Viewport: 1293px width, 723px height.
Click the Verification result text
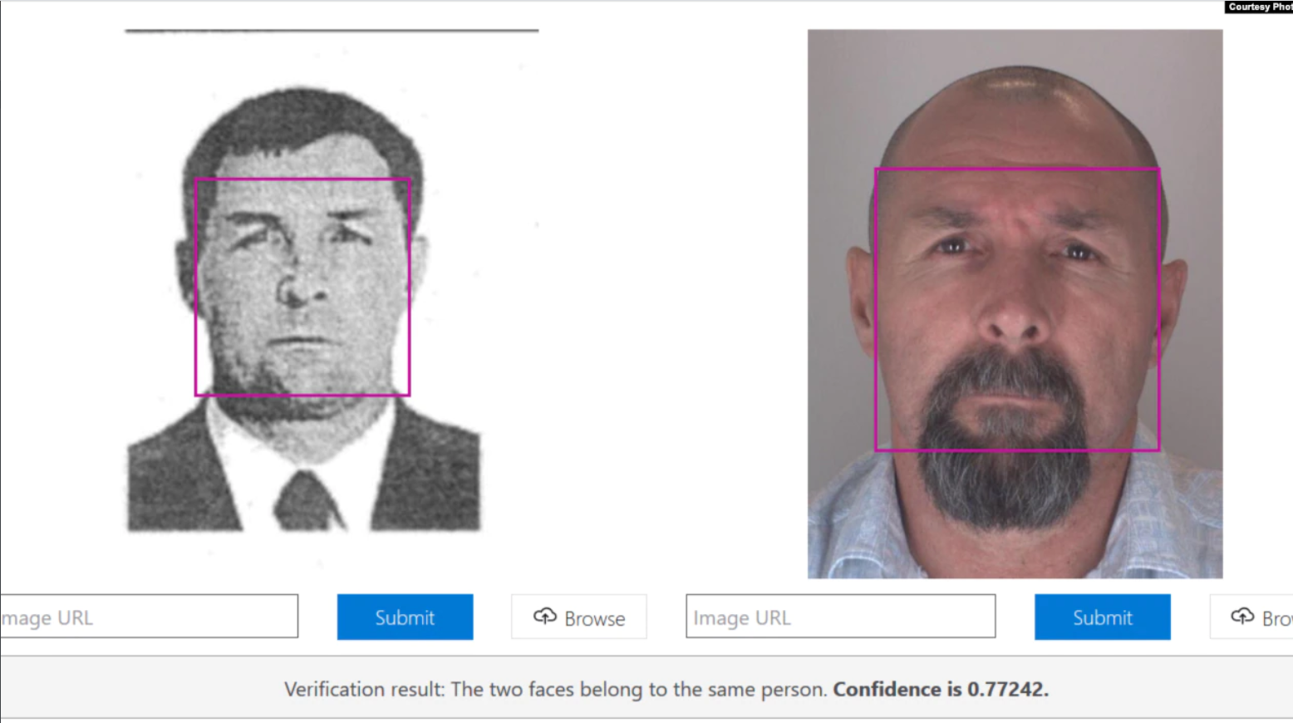(555, 689)
